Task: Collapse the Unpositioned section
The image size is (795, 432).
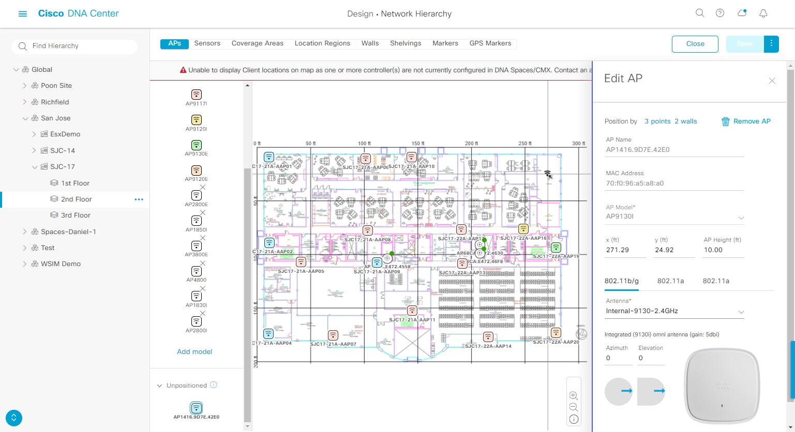Action: (159, 385)
